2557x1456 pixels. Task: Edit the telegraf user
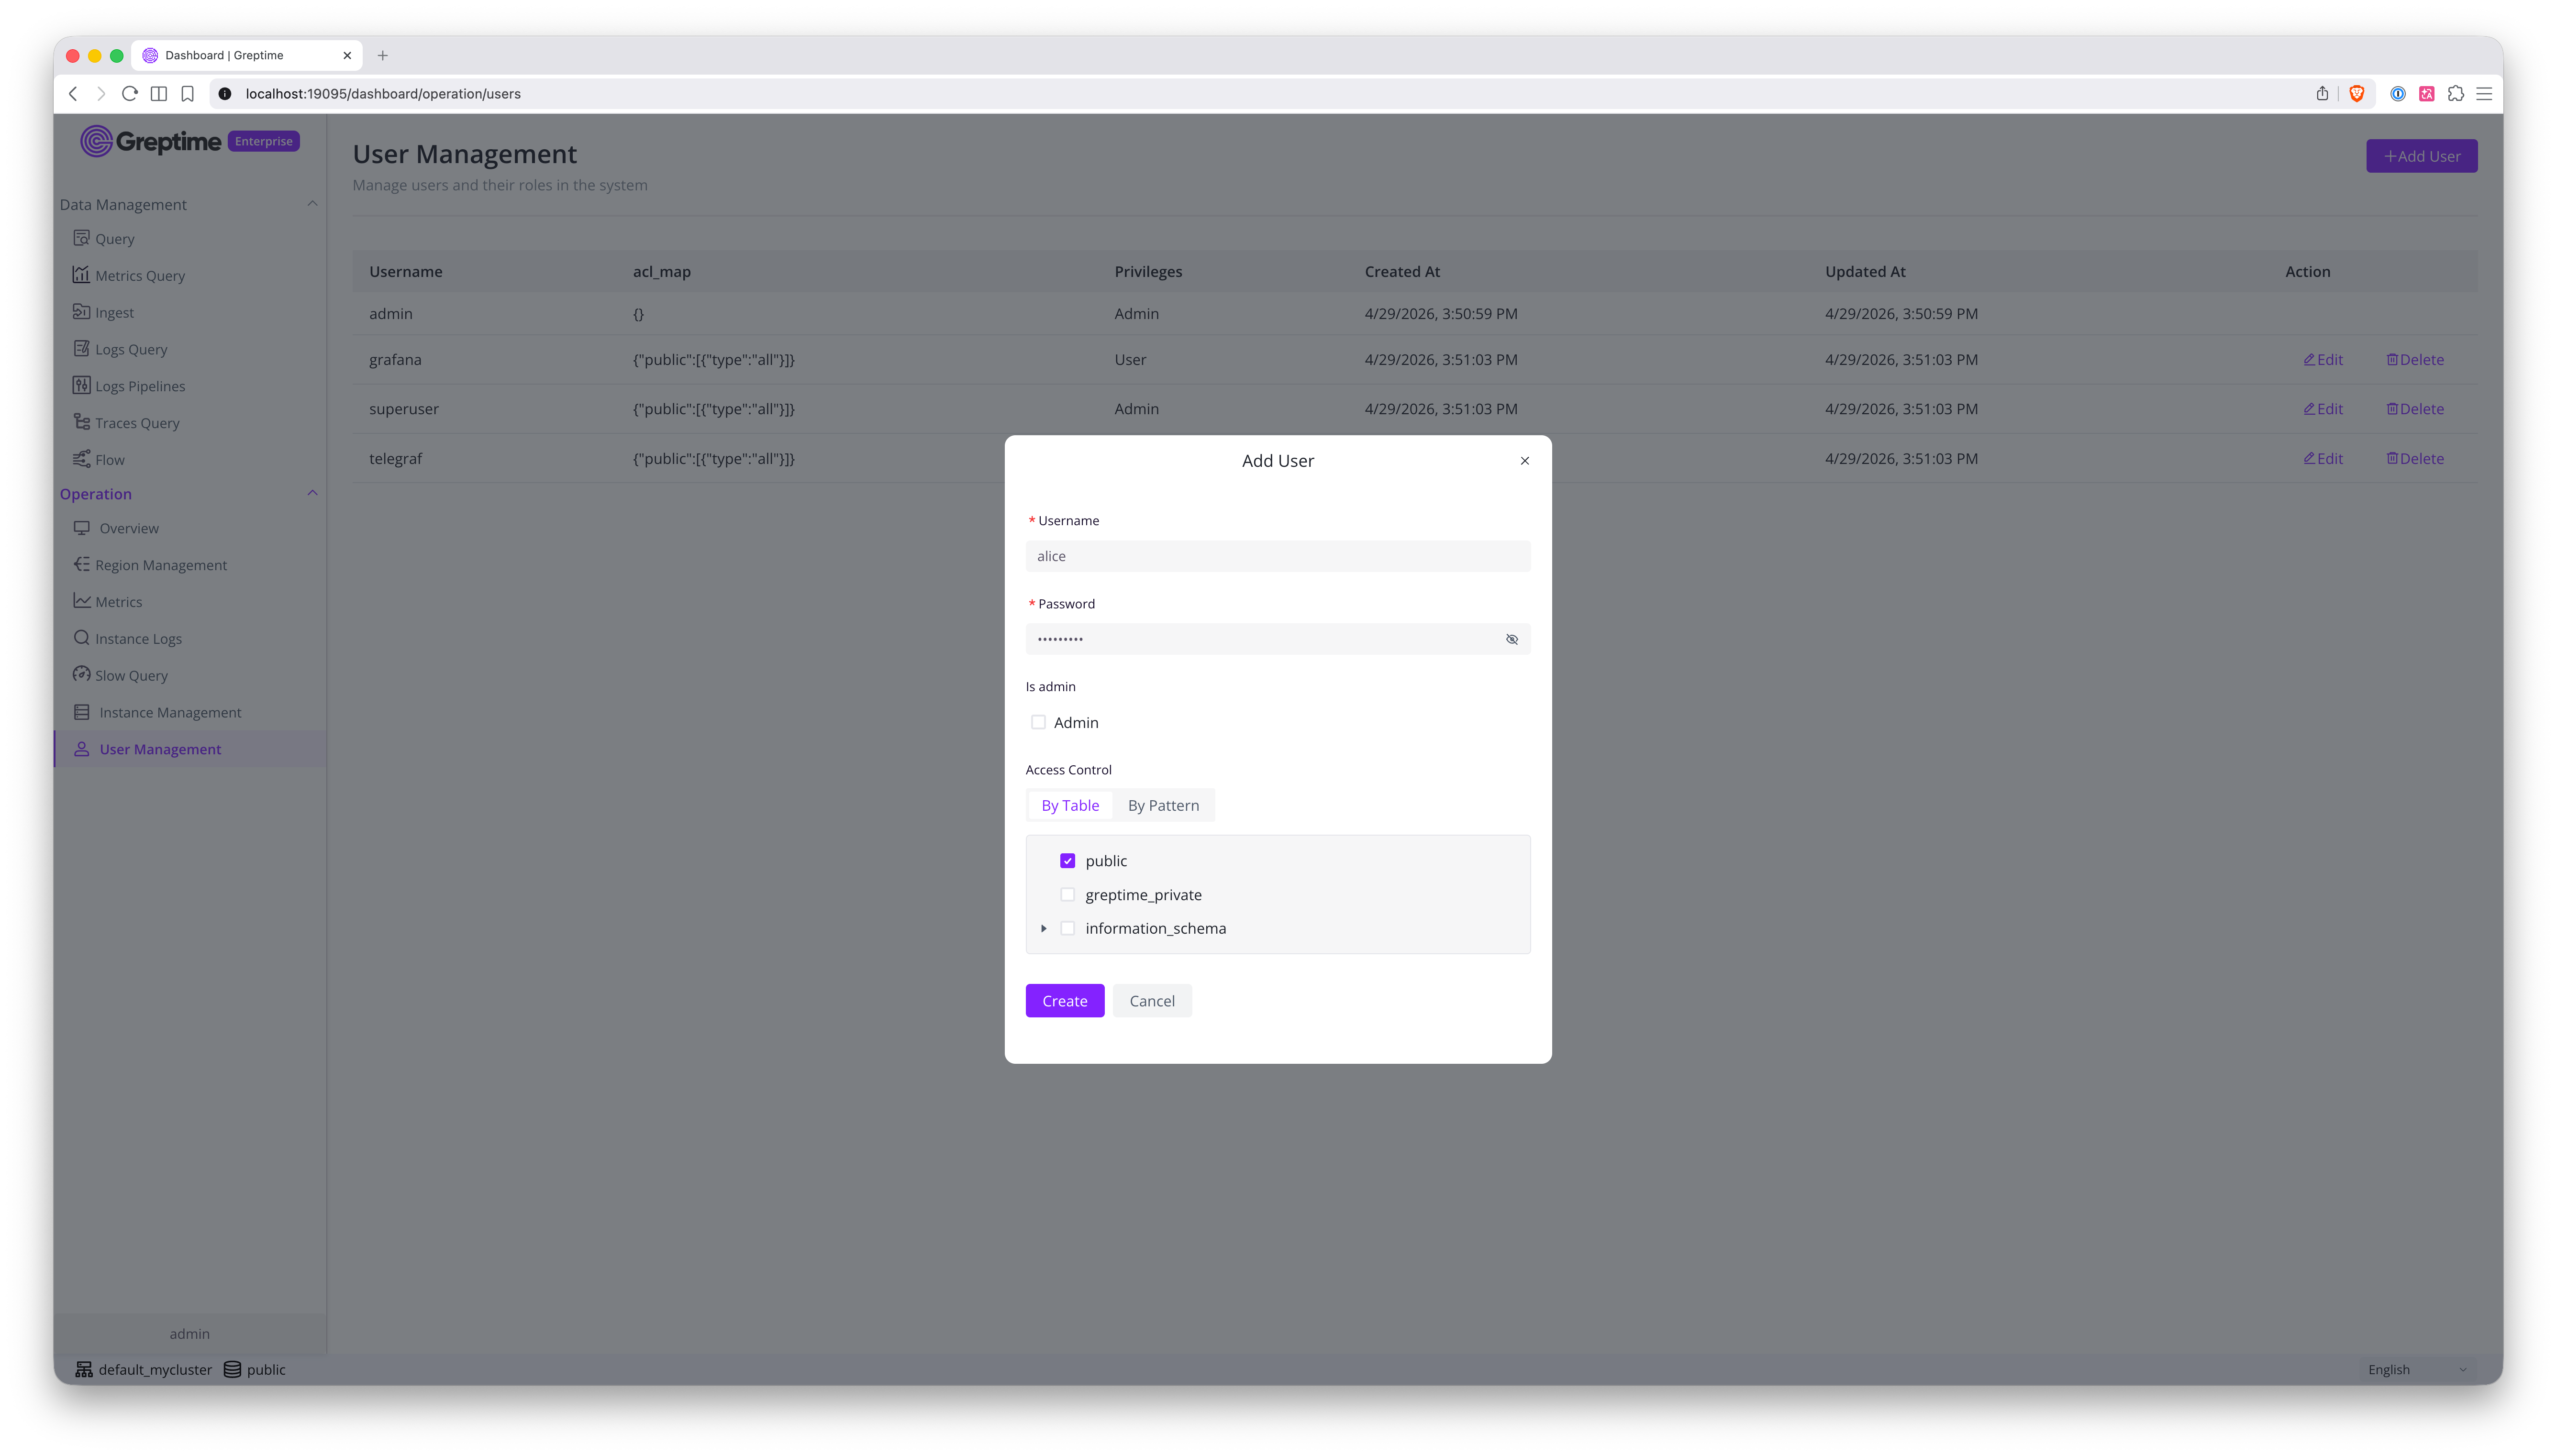pyautogui.click(x=2322, y=459)
